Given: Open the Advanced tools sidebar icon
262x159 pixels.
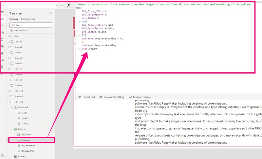Looking at the screenshot, I should pos(2,67).
